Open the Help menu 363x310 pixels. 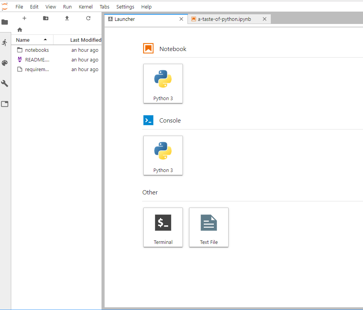[146, 7]
